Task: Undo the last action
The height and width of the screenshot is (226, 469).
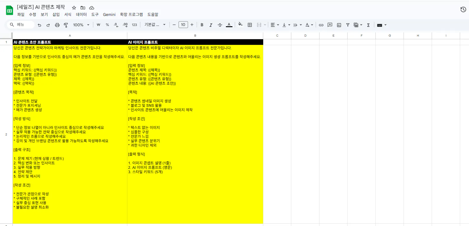Action: click(x=39, y=25)
